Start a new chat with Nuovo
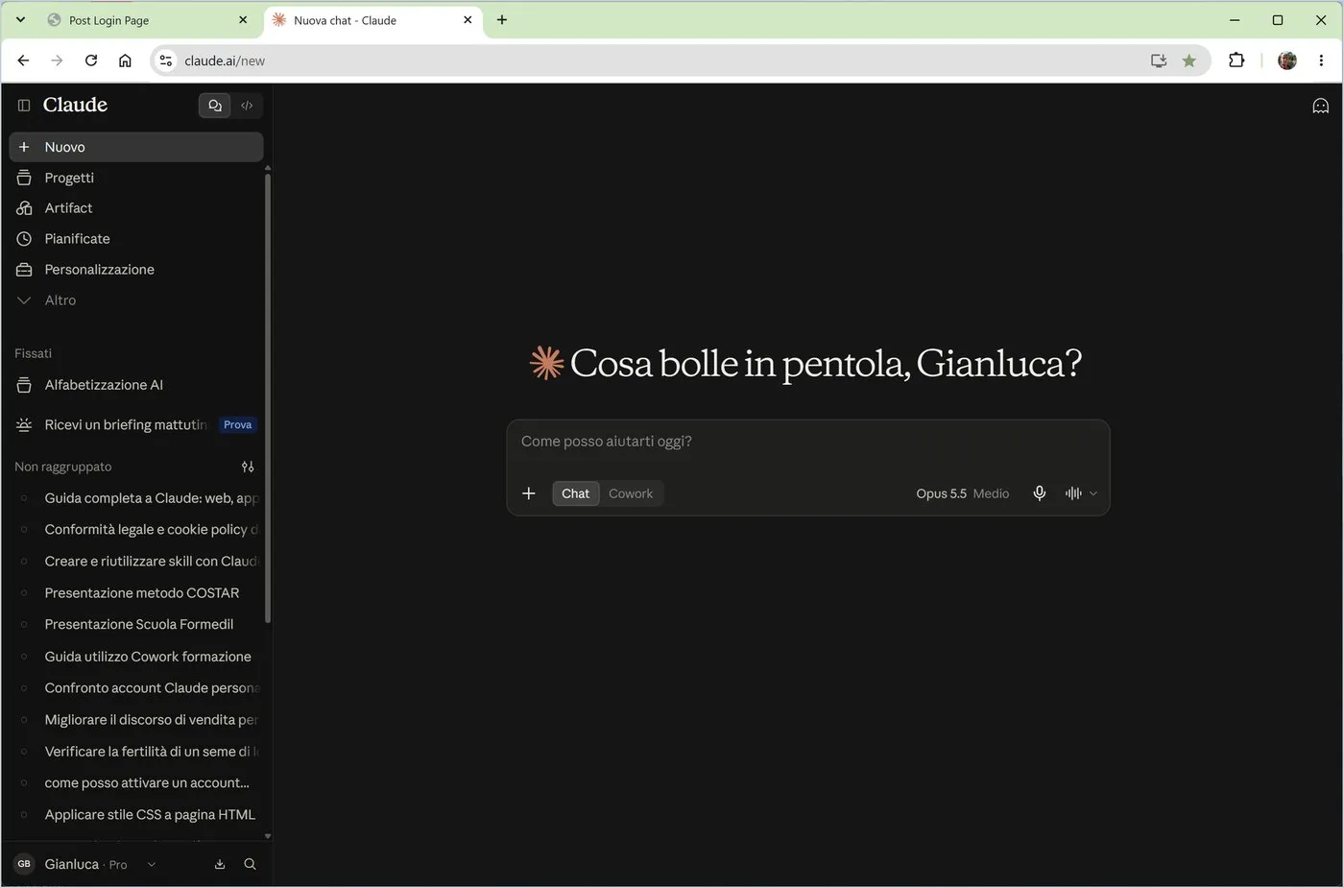The height and width of the screenshot is (888, 1344). point(136,147)
